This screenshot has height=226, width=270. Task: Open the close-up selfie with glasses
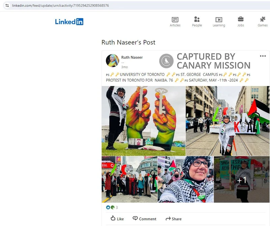(x=186, y=179)
